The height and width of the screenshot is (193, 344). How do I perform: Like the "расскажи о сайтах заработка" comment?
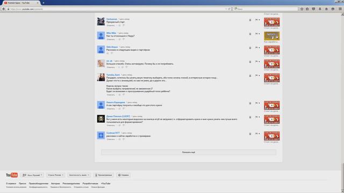point(119,139)
